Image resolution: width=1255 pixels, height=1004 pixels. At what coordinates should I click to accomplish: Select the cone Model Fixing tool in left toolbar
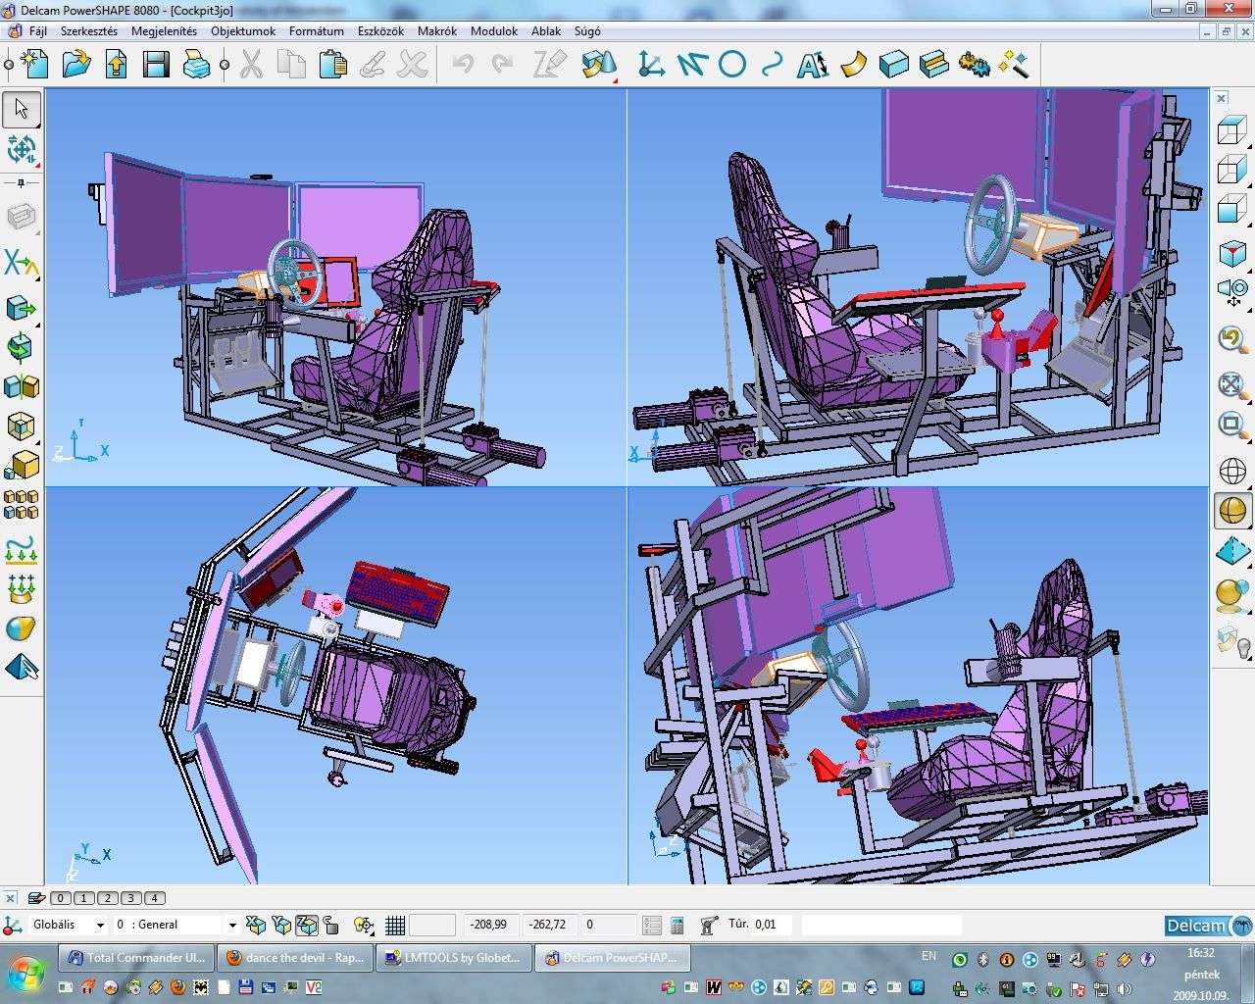coord(21,670)
